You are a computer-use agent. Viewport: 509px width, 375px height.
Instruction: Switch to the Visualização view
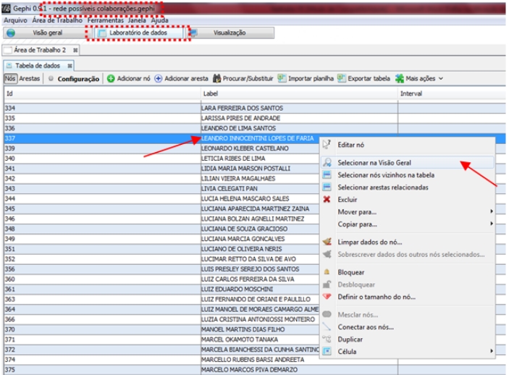point(229,33)
